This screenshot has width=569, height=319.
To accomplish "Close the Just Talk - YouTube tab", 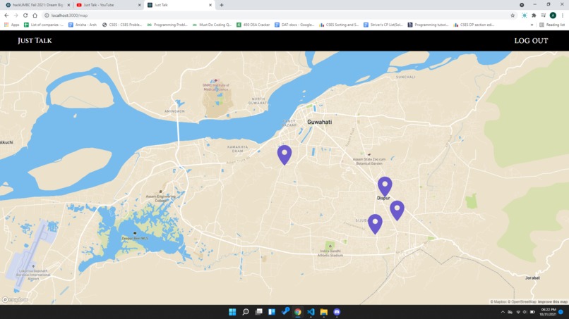I will [x=139, y=5].
